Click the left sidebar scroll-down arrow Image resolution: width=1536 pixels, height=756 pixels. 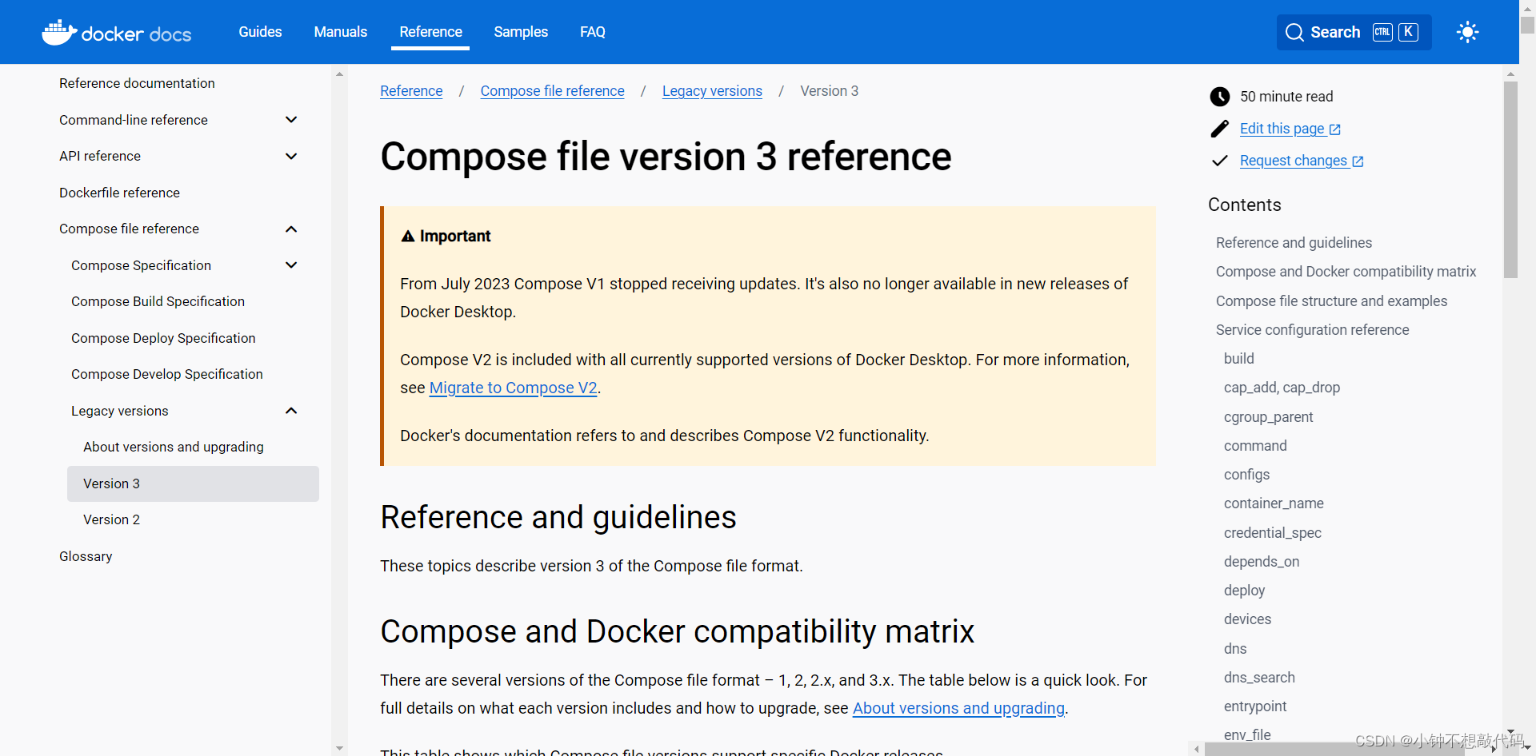[340, 749]
